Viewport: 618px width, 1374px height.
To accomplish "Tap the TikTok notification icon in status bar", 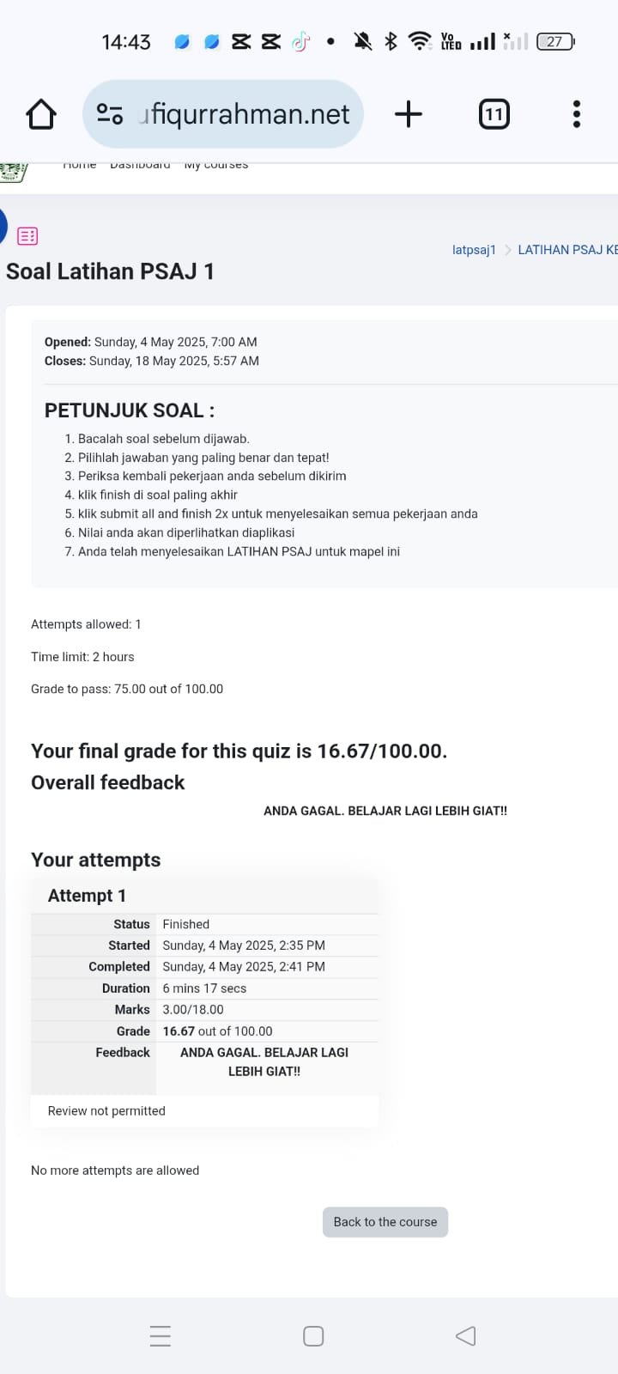I will click(x=300, y=41).
